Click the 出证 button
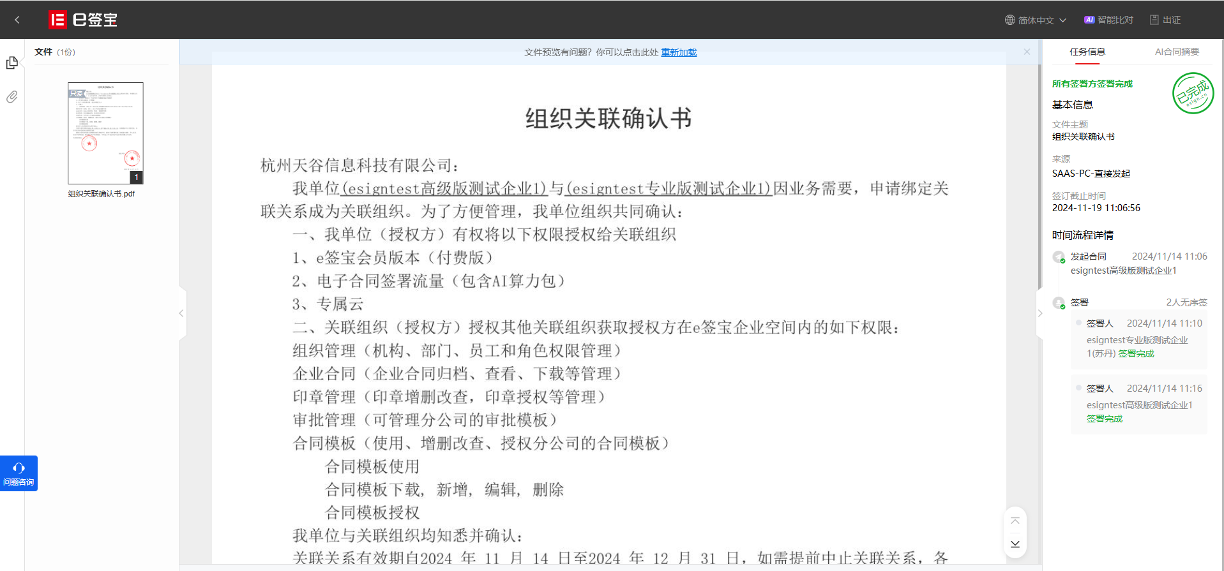The width and height of the screenshot is (1224, 571). tap(1165, 20)
